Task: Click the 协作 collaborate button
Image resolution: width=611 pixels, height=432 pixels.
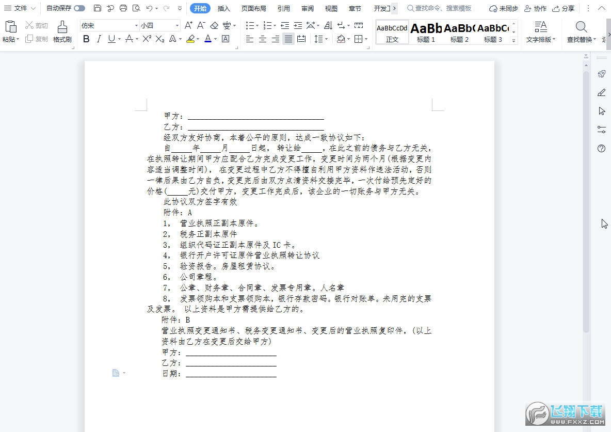Action: pyautogui.click(x=536, y=8)
